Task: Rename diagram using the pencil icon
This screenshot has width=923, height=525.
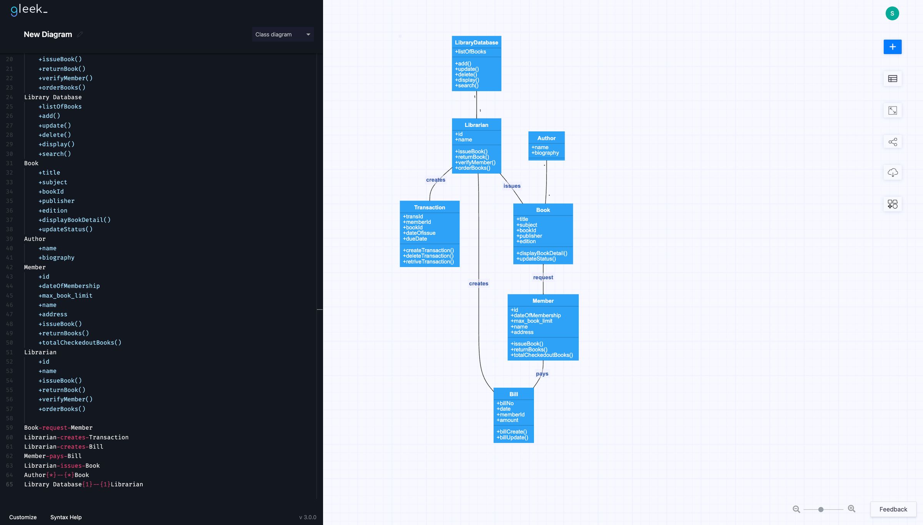Action: tap(80, 34)
